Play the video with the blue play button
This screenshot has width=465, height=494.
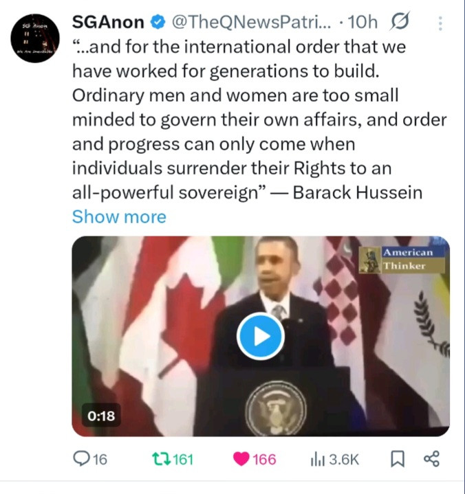pyautogui.click(x=261, y=336)
